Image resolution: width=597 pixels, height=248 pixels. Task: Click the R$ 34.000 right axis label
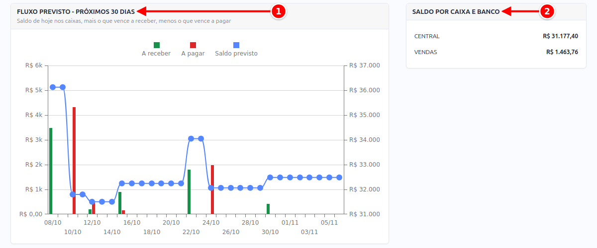click(364, 140)
